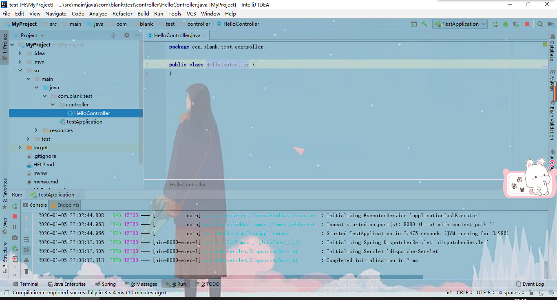Toggle read-only lock icon in status bar
This screenshot has width=557, height=300.
531,293
